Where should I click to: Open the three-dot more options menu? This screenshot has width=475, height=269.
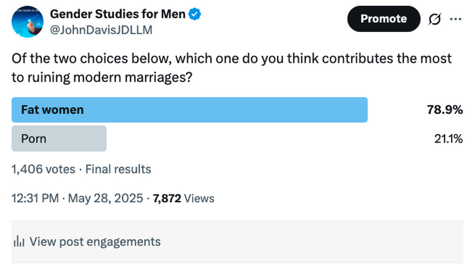(x=456, y=19)
